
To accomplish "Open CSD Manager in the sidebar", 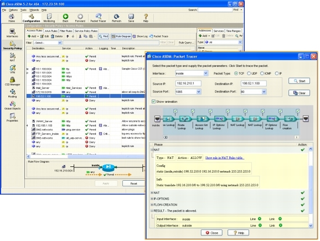I will [x=12, y=81].
